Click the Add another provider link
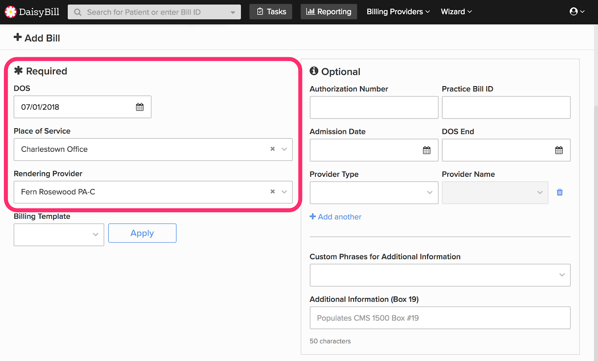 coord(336,217)
